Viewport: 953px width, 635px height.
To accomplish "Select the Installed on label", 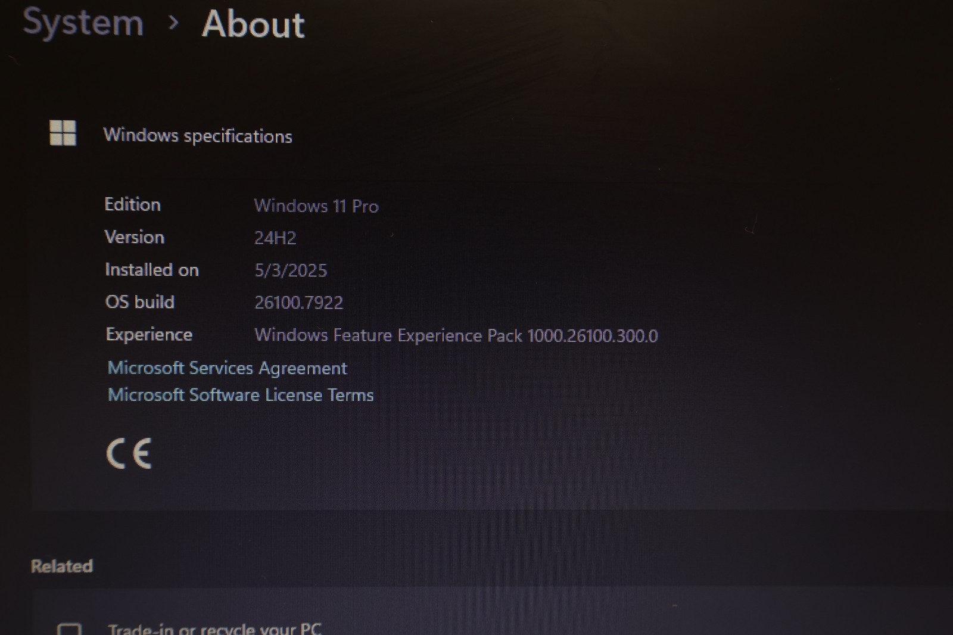I will click(152, 270).
